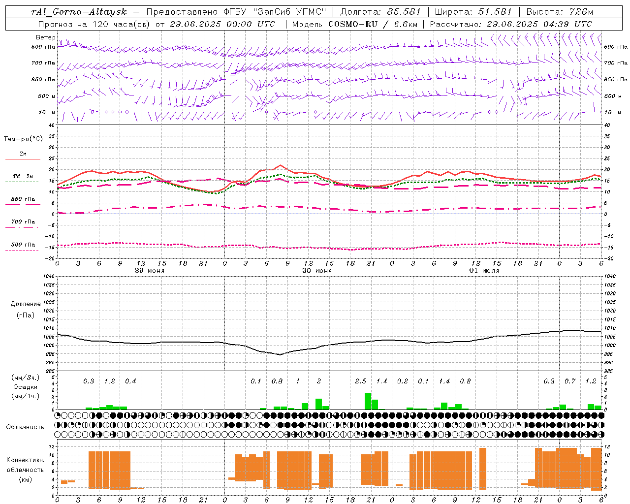Click the Осадки precipitation label
This screenshot has width=630, height=504.
pos(26,387)
